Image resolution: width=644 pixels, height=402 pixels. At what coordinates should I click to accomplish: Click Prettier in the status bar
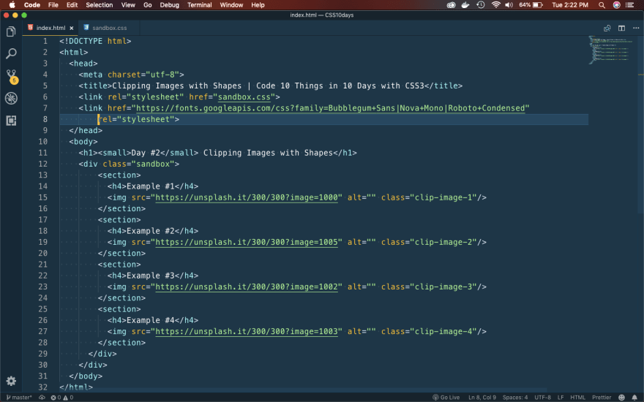click(x=602, y=398)
